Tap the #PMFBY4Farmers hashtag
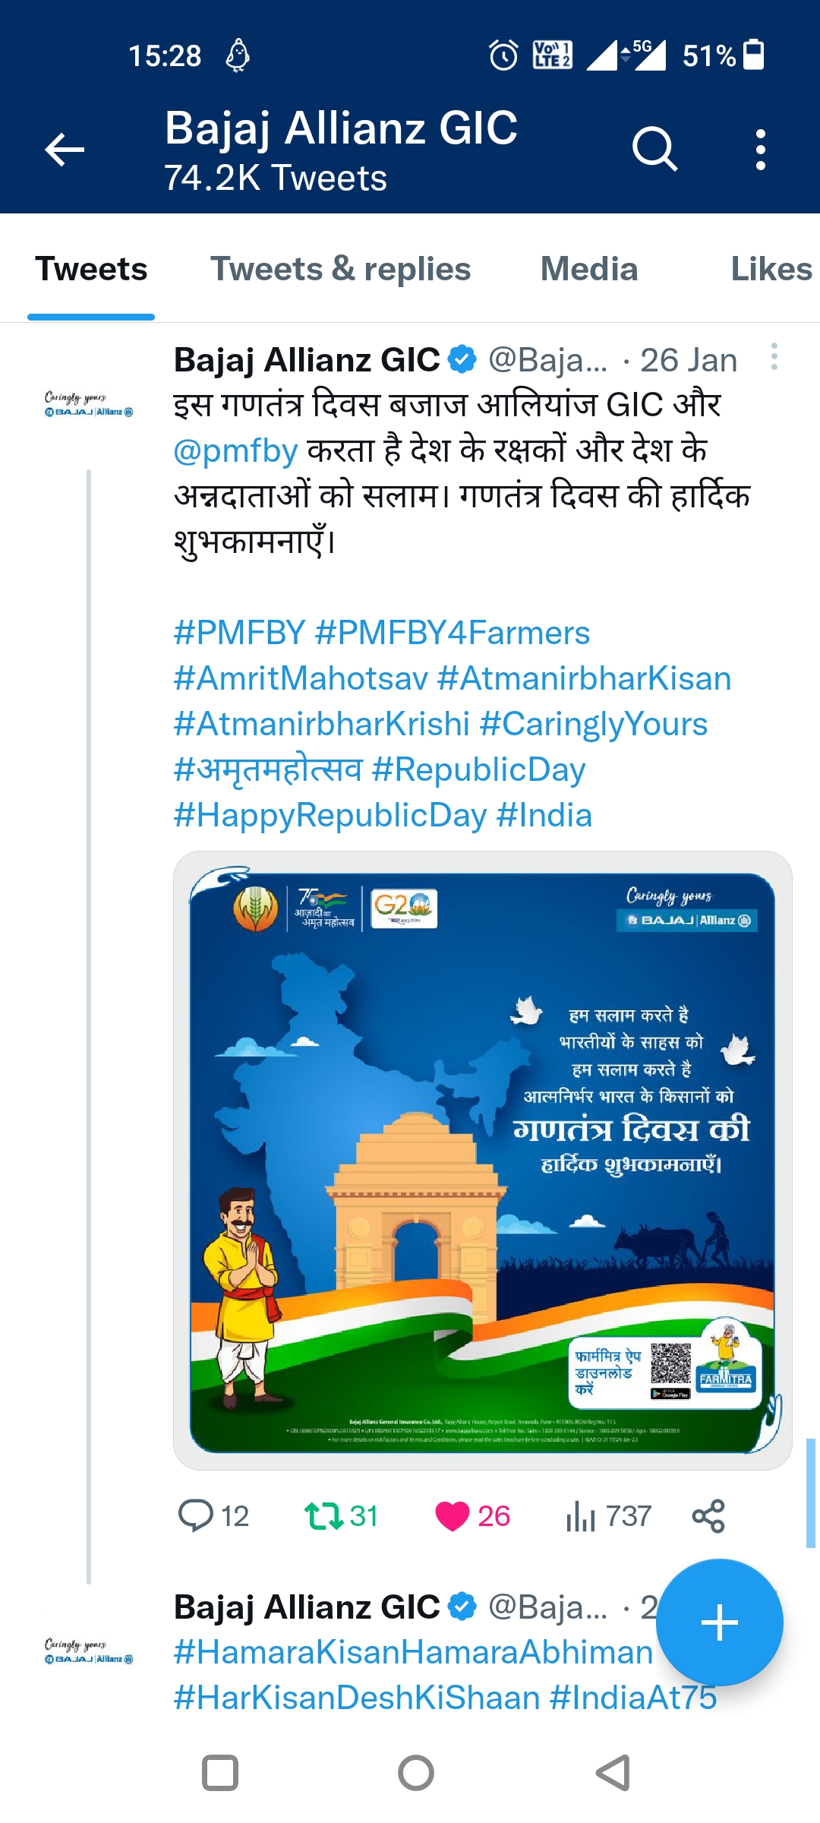The width and height of the screenshot is (820, 1823). (453, 633)
